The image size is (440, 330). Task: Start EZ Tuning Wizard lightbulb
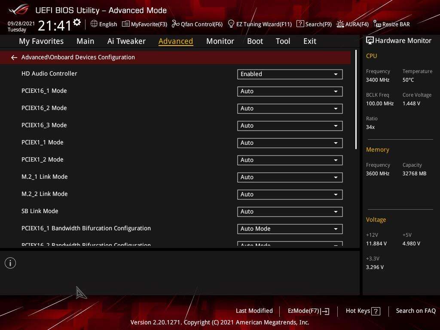(231, 24)
